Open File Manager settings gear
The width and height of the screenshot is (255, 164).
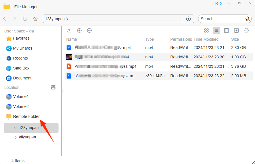click(x=246, y=30)
